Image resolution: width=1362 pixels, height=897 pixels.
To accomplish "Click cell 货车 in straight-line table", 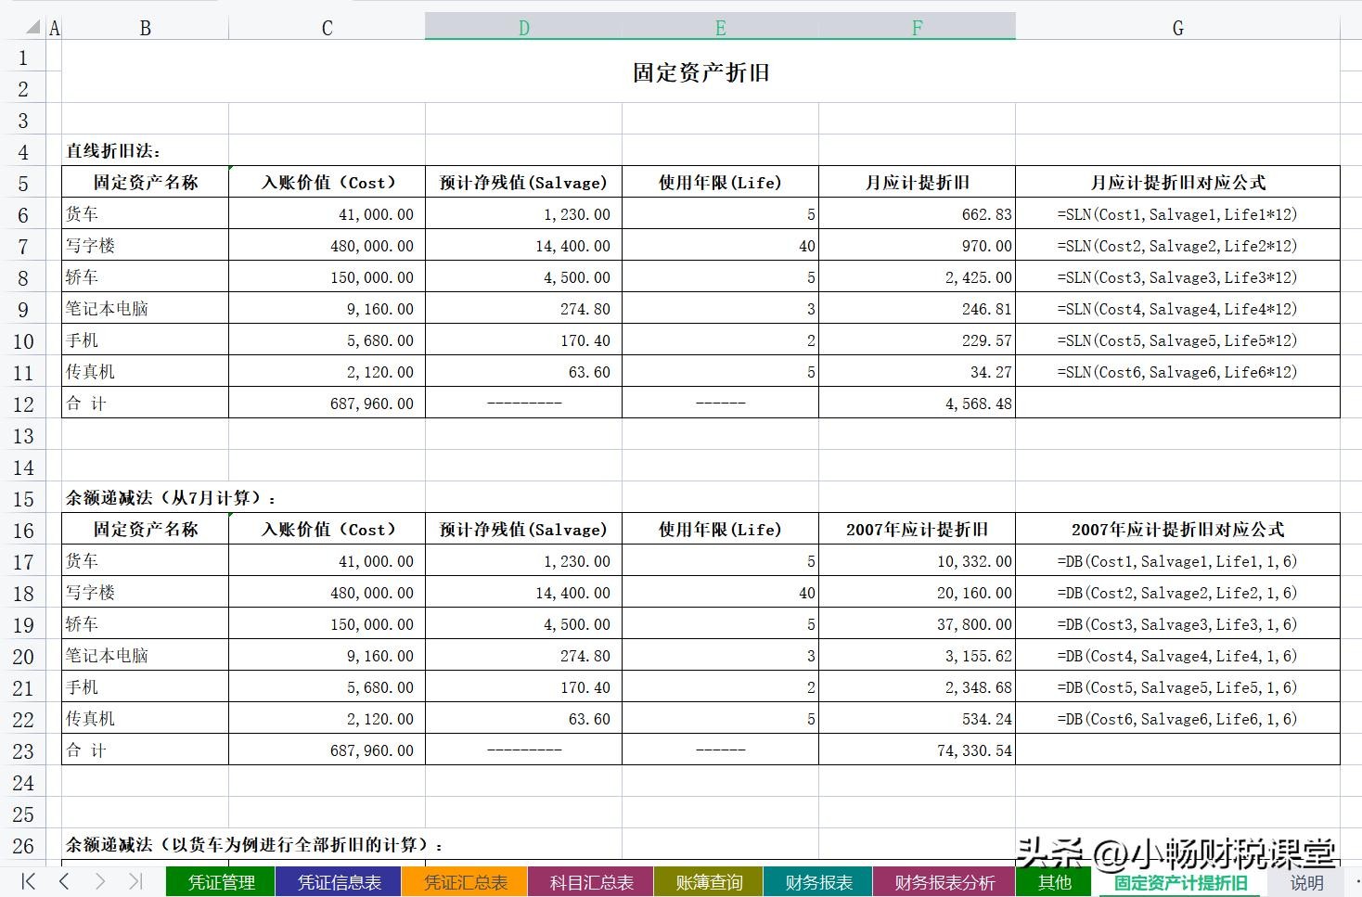I will 145,214.
